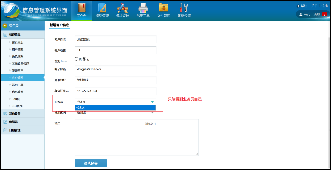Choose 钱多多 in the dropdown list
331x170 pixels.
[115, 108]
